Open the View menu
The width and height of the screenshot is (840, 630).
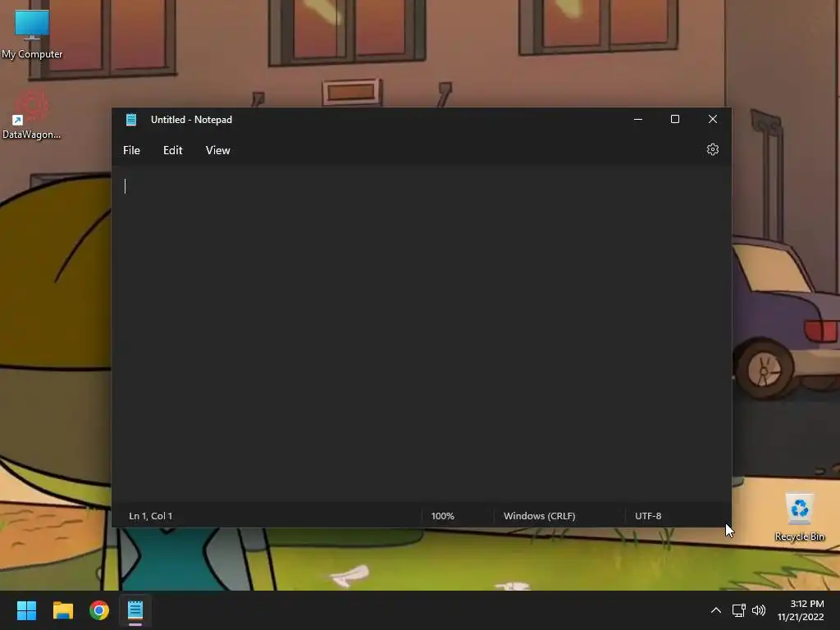[x=217, y=151]
